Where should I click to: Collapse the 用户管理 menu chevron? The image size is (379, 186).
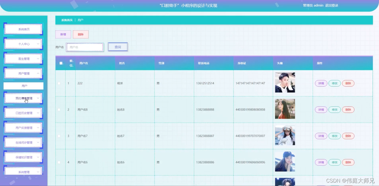38,73
